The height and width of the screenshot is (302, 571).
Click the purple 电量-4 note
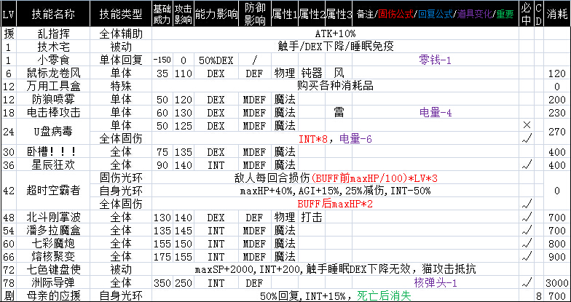pos(436,113)
